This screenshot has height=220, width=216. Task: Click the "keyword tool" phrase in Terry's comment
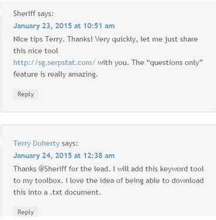tap(181, 169)
